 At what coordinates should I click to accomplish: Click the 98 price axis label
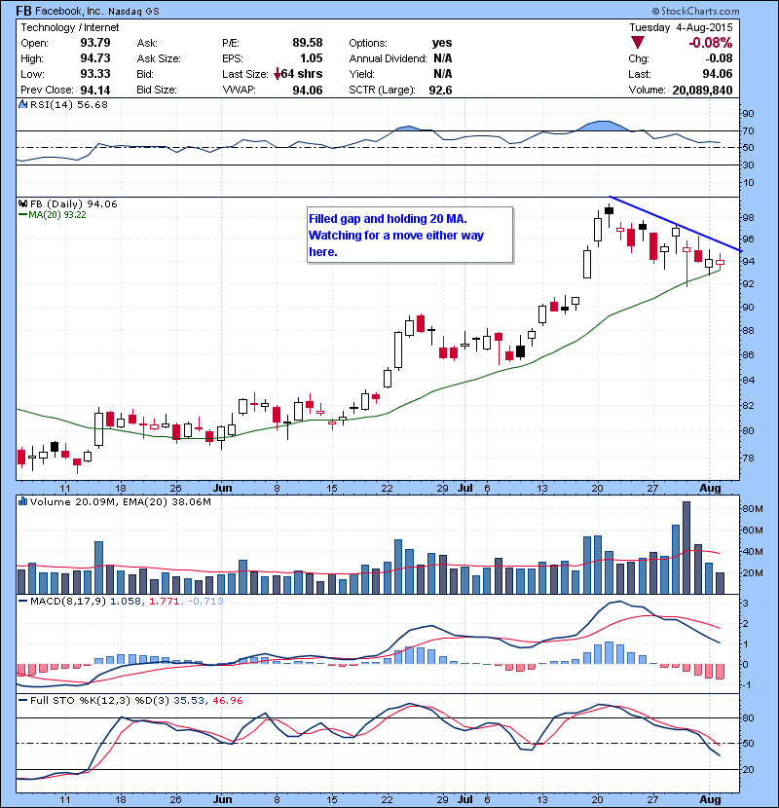pos(748,217)
